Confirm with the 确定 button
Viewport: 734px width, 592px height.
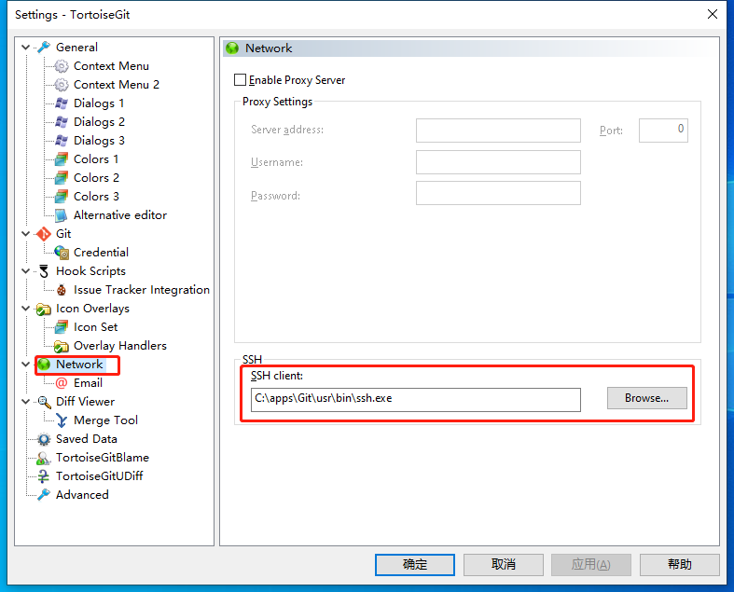pyautogui.click(x=415, y=565)
